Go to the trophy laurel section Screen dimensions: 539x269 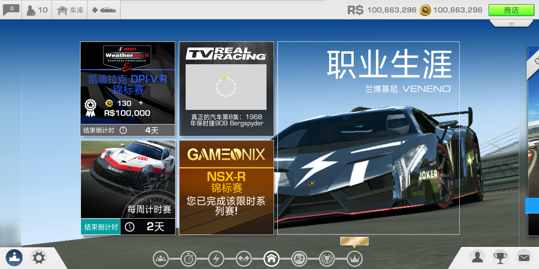point(327,258)
